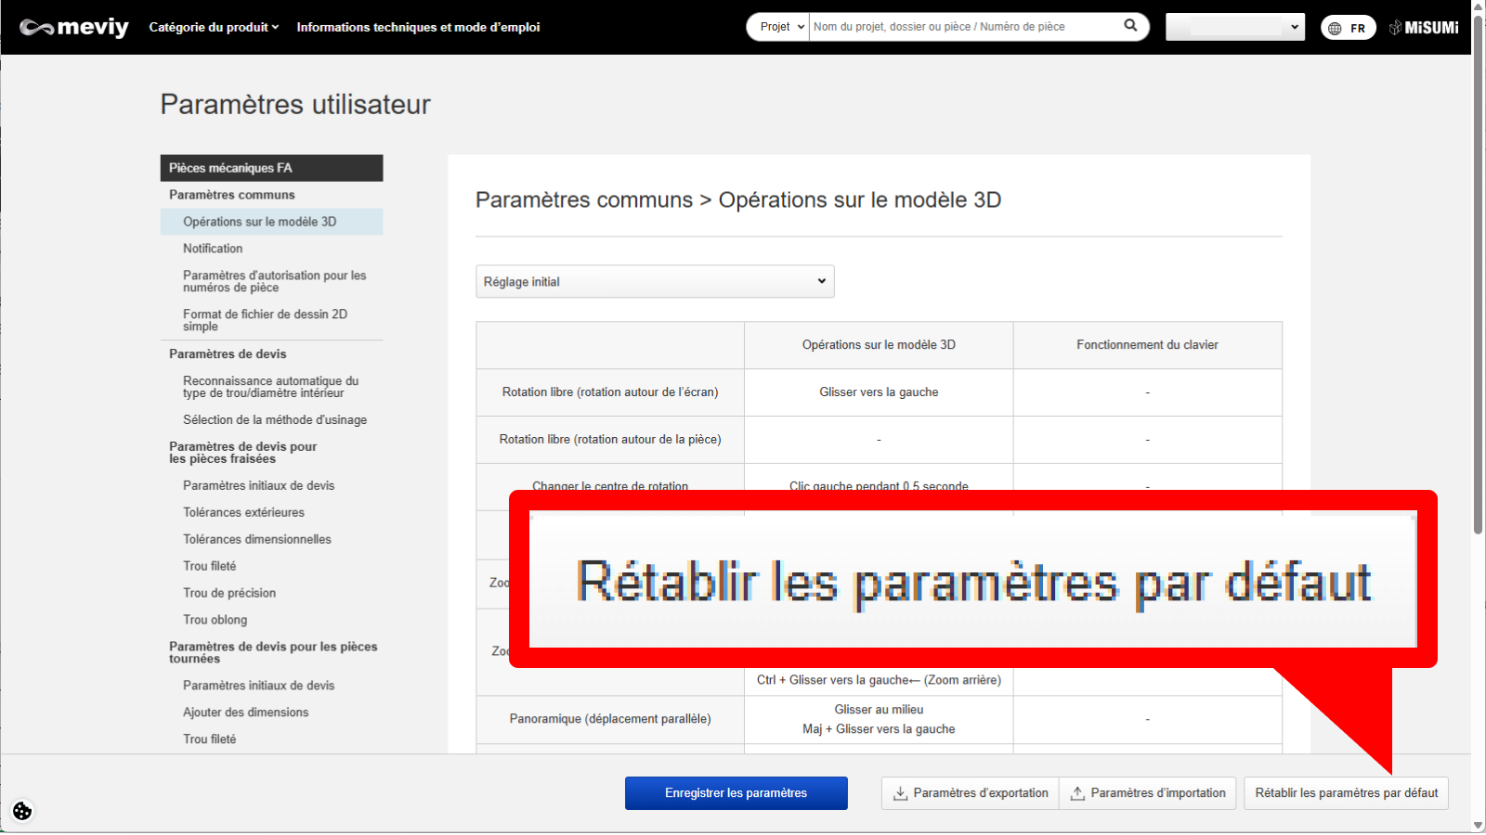This screenshot has height=835, width=1486.
Task: Click the meviy logo
Action: pos(74,28)
